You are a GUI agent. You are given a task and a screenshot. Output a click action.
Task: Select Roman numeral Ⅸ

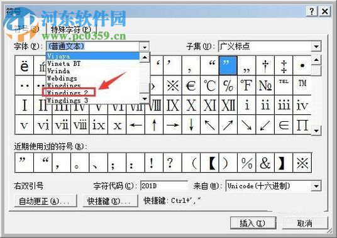[x=172, y=105]
